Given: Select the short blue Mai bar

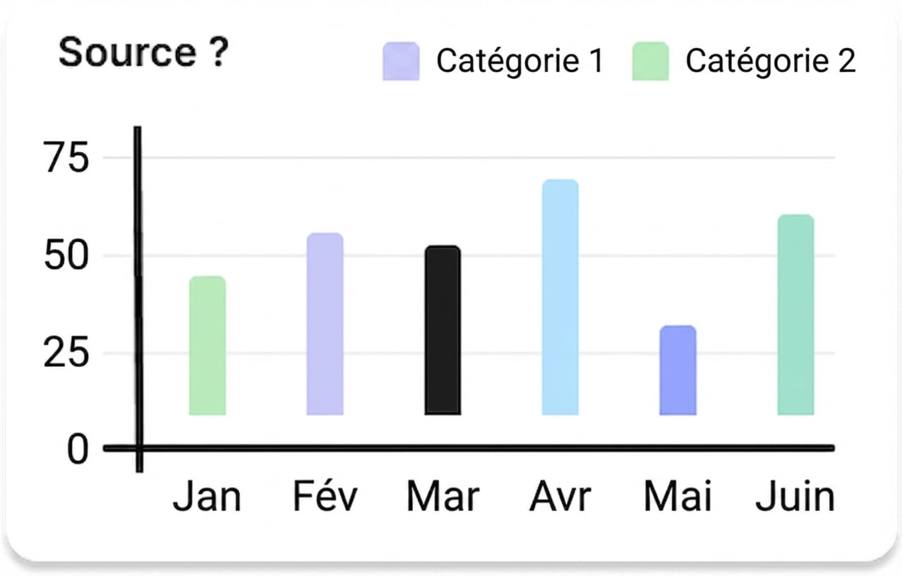Looking at the screenshot, I should tap(678, 371).
